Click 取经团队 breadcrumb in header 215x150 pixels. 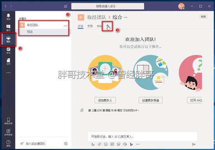tap(97, 17)
